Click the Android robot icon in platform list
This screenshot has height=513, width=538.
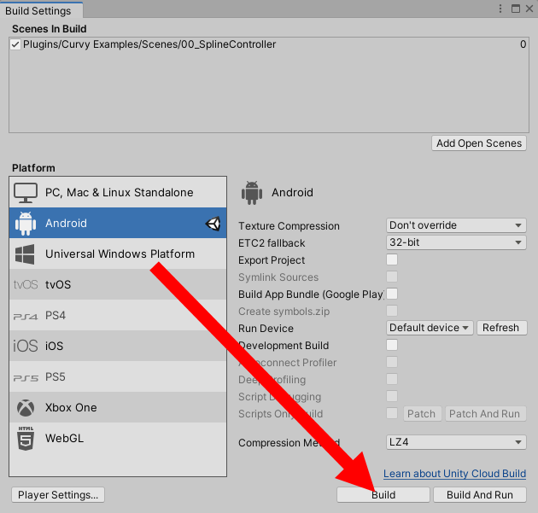click(26, 224)
